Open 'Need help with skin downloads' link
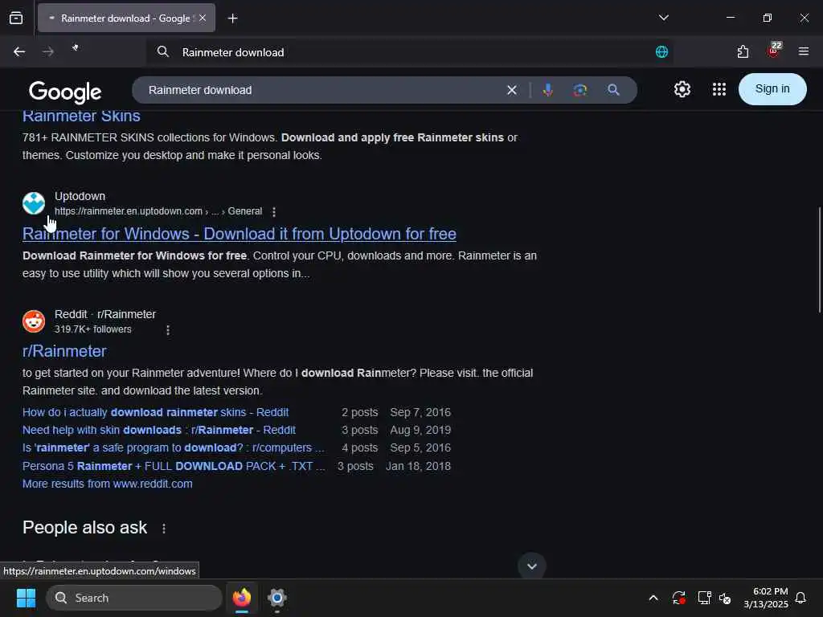This screenshot has width=823, height=617. pyautogui.click(x=159, y=431)
